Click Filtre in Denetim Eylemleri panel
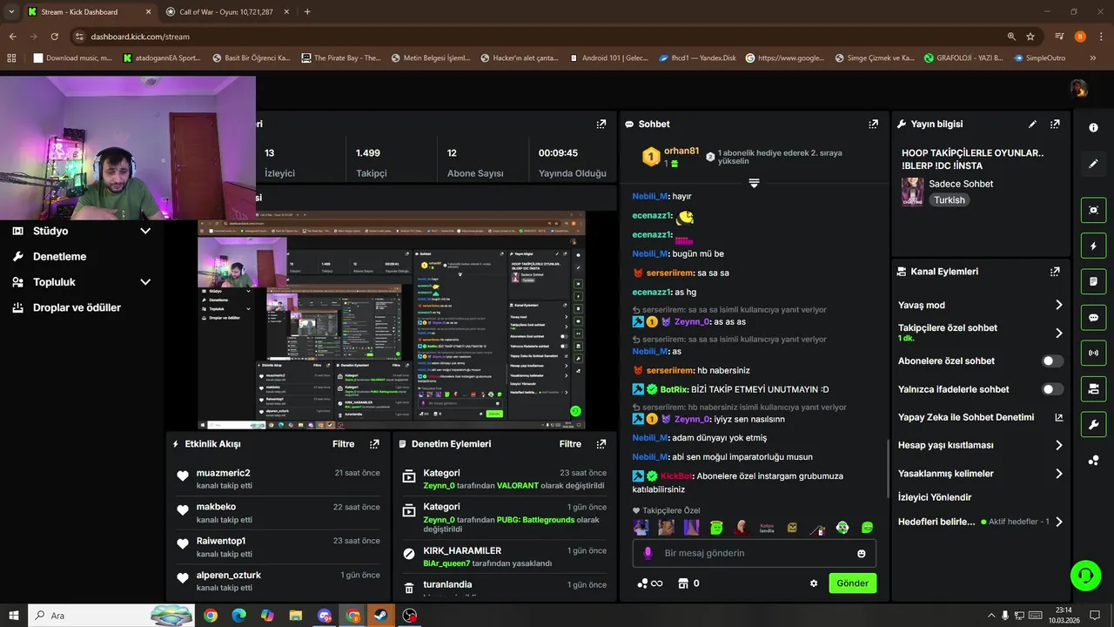The width and height of the screenshot is (1114, 627). (x=570, y=444)
